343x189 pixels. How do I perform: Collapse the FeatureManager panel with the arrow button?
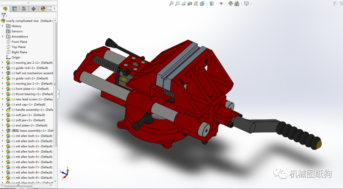[55, 9]
